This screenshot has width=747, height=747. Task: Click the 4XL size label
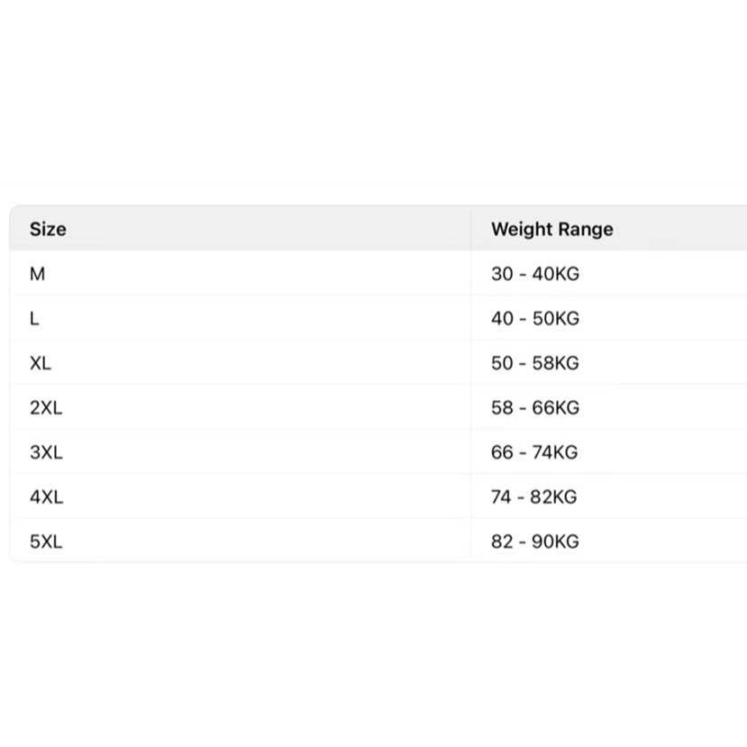pyautogui.click(x=46, y=496)
